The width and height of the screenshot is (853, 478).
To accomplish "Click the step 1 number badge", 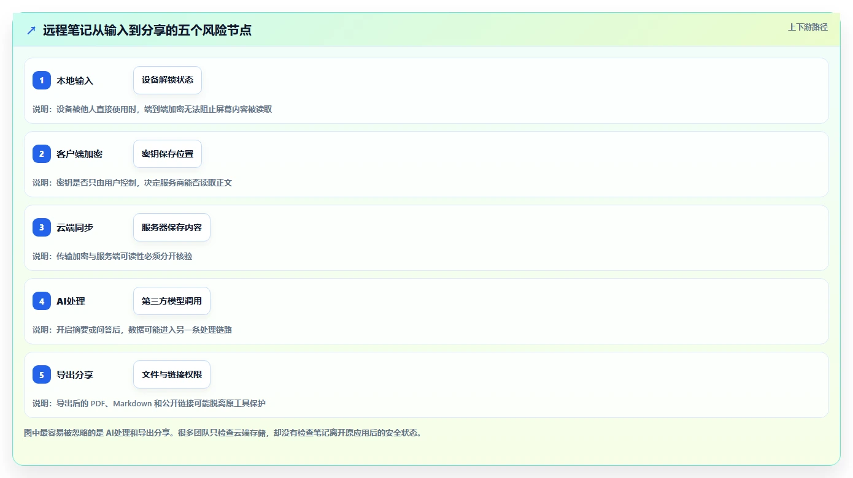I will point(42,80).
